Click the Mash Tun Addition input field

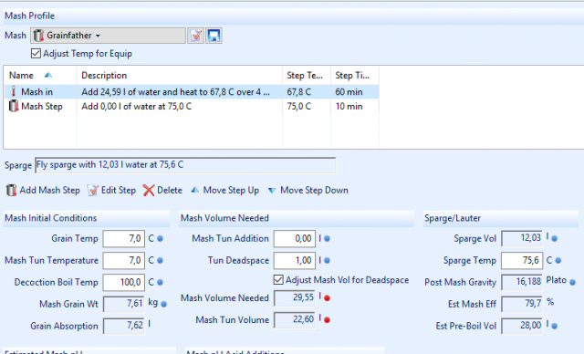[x=295, y=239]
